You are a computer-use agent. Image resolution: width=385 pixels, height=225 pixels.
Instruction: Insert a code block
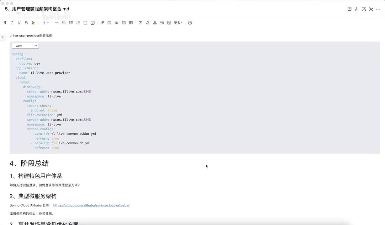pos(124,23)
